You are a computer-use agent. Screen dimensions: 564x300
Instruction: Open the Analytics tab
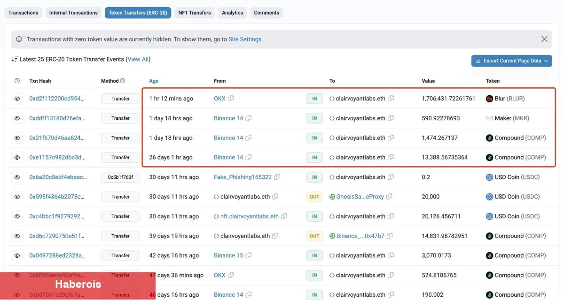click(x=233, y=13)
